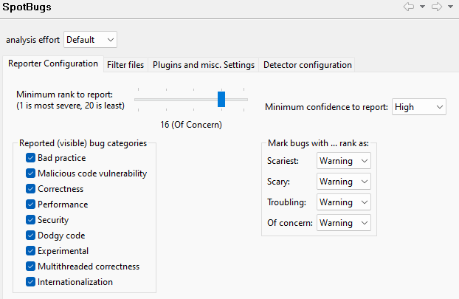Open the forward history dropdown arrow
Viewport: 459px width, 299px height.
point(450,7)
